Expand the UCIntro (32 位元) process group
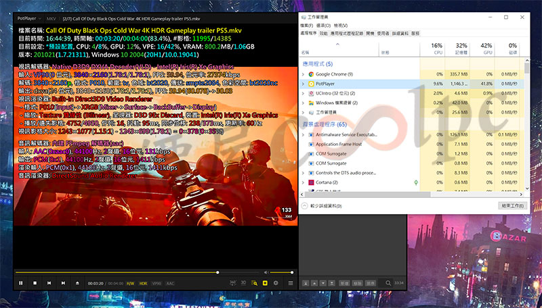The width and height of the screenshot is (542, 308). click(303, 93)
